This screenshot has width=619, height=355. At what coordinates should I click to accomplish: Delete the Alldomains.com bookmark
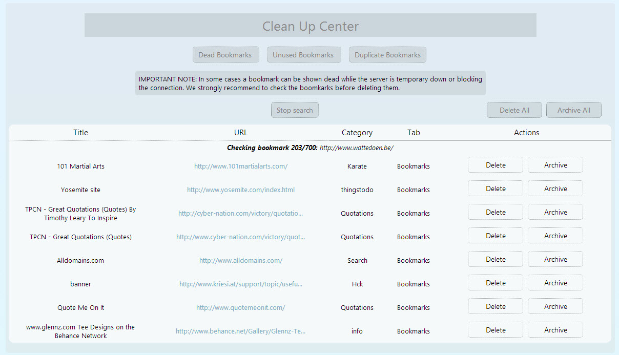495,259
